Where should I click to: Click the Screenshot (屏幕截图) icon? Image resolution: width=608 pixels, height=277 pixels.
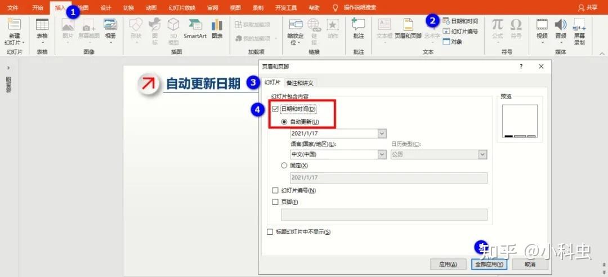(x=89, y=24)
